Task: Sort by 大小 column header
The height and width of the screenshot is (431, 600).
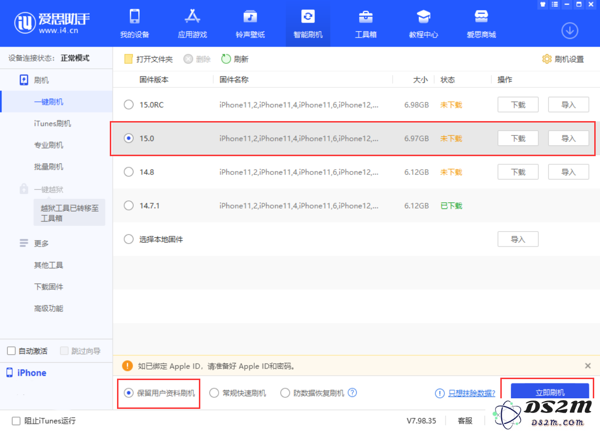Action: tap(420, 80)
